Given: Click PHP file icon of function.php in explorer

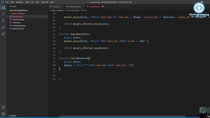Looking at the screenshot, I should (x=11, y=17).
